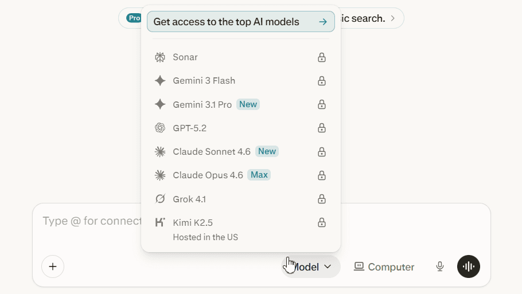Open the Computer mode button

(x=384, y=266)
